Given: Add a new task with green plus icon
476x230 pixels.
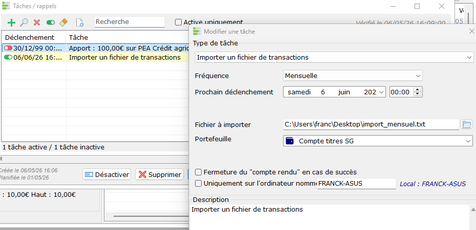Looking at the screenshot, I should coord(11,22).
